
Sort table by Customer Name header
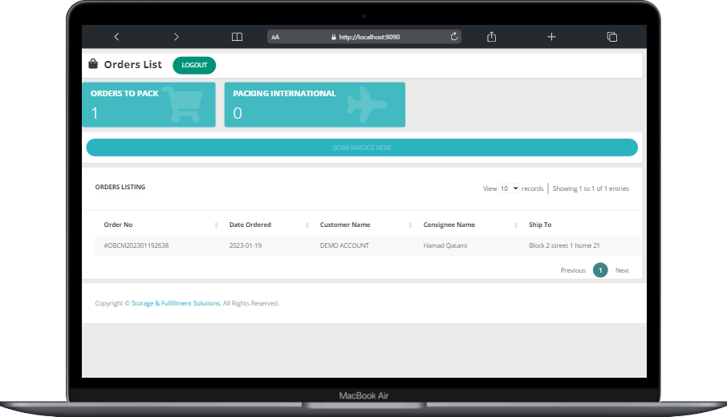pos(345,225)
